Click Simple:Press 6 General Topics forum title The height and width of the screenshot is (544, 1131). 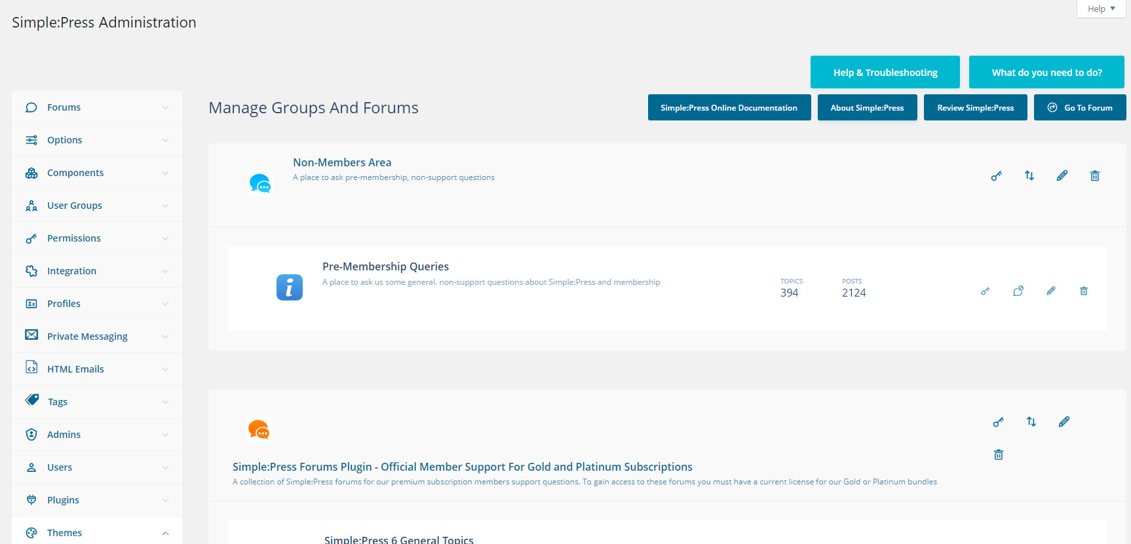pyautogui.click(x=398, y=539)
